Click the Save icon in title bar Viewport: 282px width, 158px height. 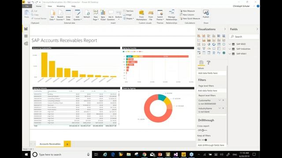click(x=29, y=2)
